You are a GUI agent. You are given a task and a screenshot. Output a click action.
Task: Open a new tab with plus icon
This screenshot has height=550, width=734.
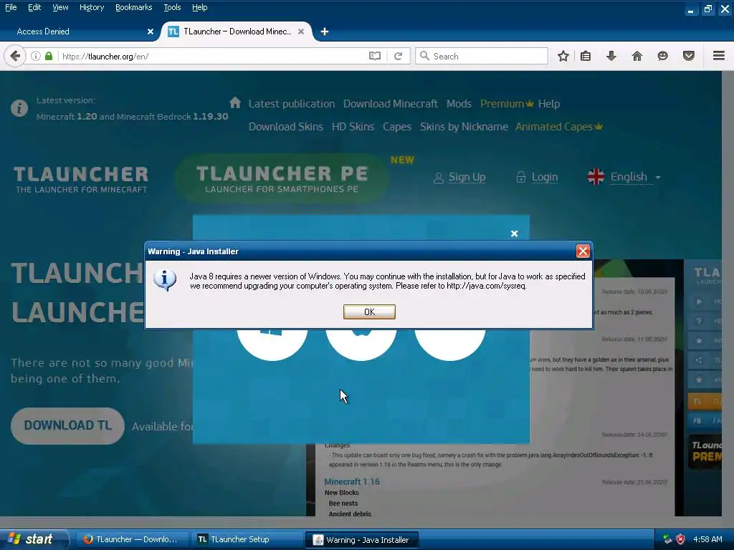tap(325, 32)
